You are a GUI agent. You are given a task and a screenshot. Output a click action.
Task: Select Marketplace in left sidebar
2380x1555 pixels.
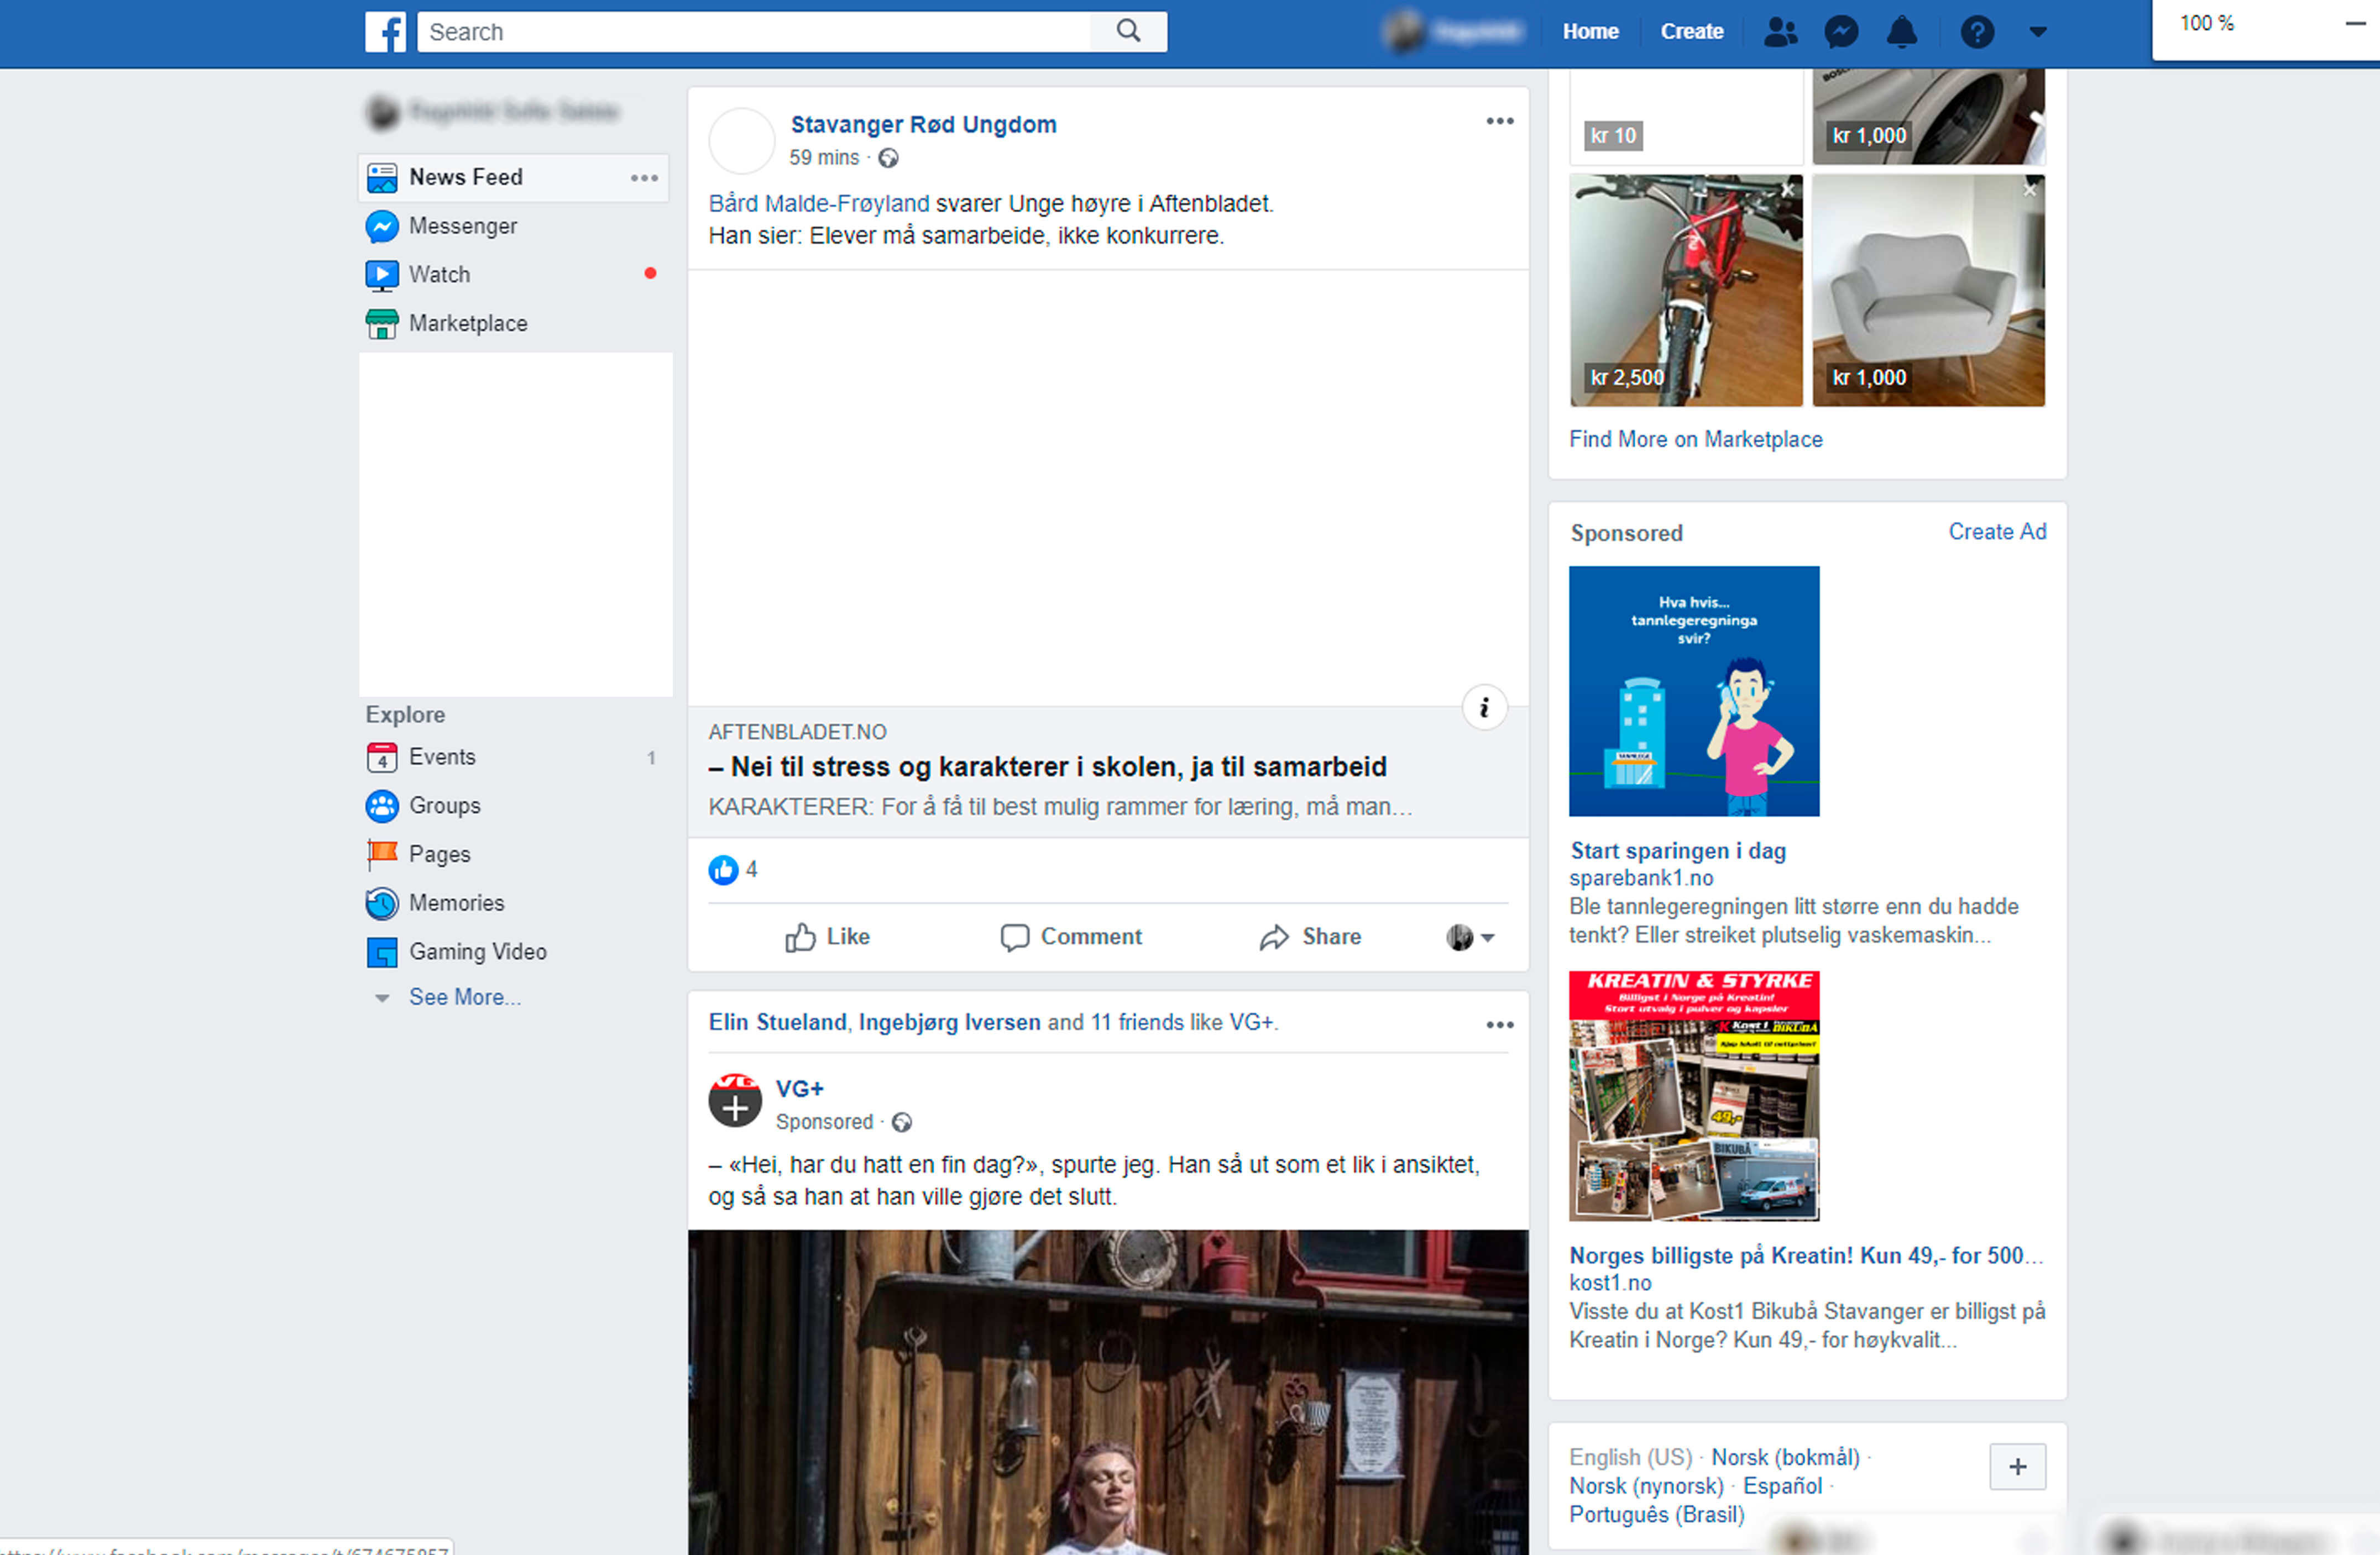(x=467, y=323)
